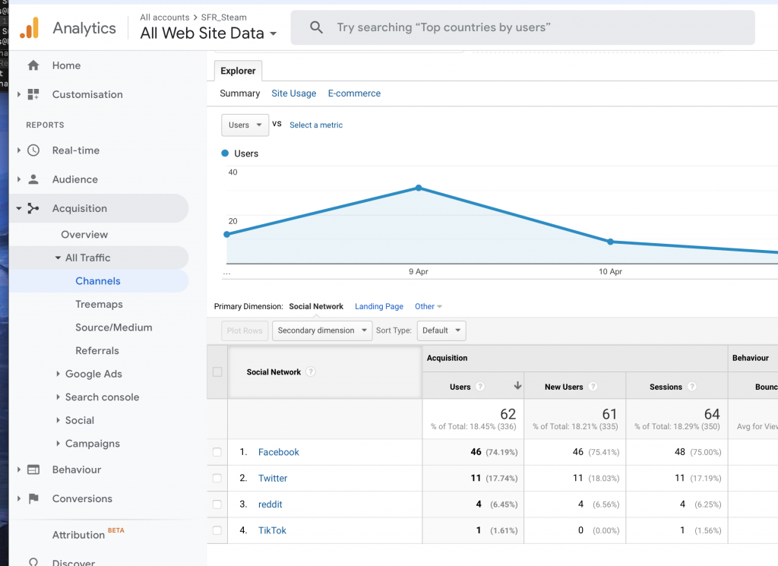The width and height of the screenshot is (778, 566).
Task: Sort by the New Users column header
Action: click(x=564, y=387)
